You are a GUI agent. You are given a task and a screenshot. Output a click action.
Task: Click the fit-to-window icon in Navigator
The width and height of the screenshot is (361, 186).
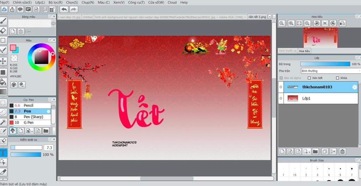(x=299, y=23)
